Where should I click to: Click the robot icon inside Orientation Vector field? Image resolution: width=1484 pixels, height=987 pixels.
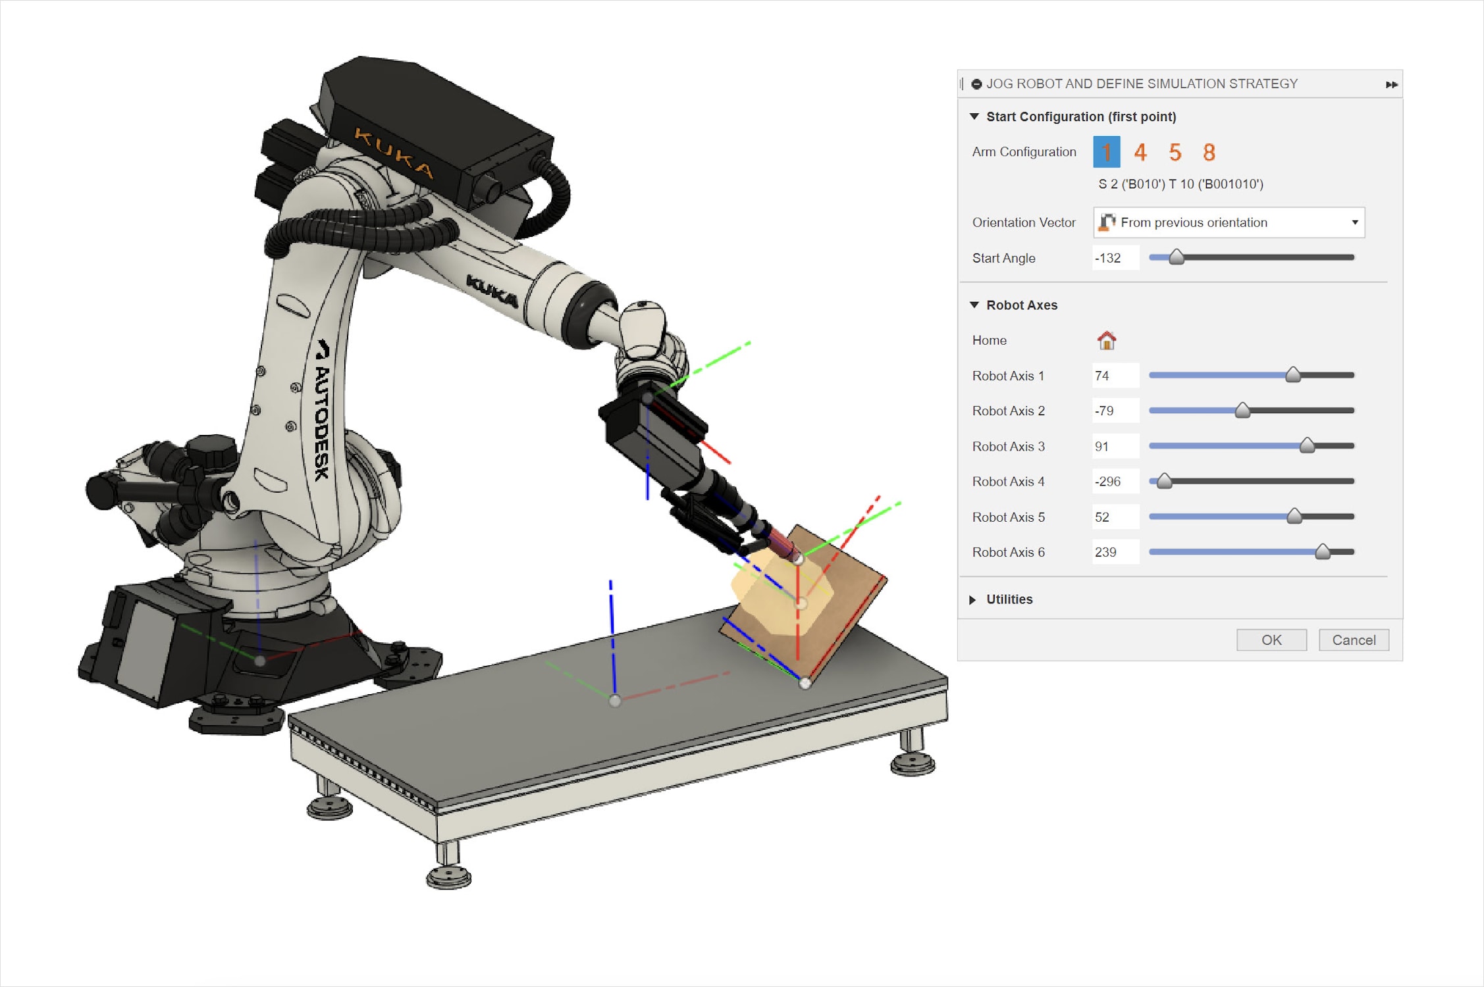tap(1109, 222)
